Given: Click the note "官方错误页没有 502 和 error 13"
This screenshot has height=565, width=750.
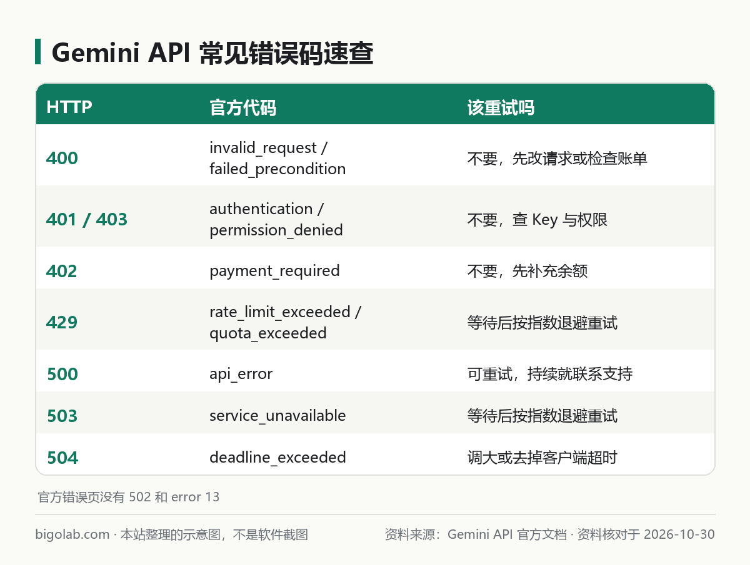Looking at the screenshot, I should (129, 498).
